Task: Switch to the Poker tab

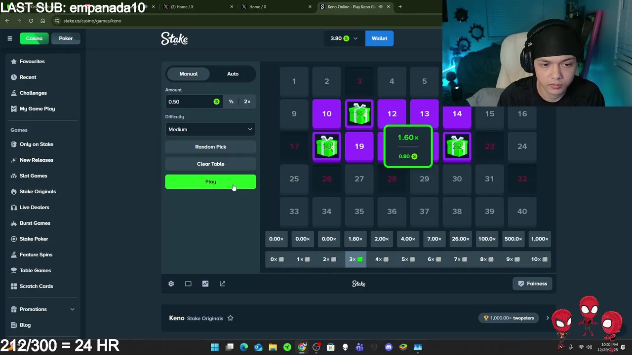Action: click(66, 38)
